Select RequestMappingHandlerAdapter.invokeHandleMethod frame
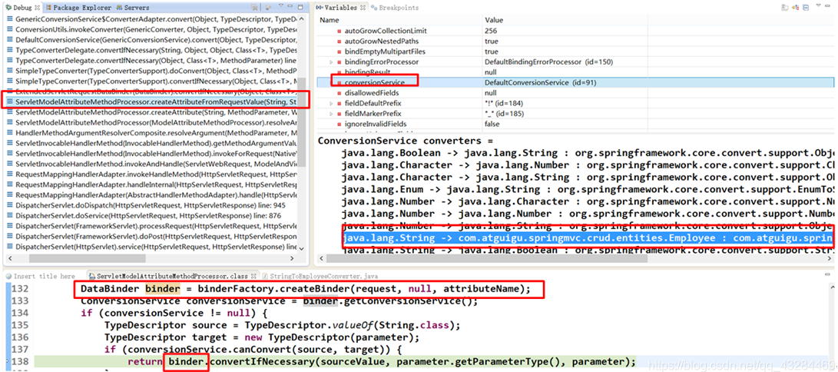 tap(152, 174)
